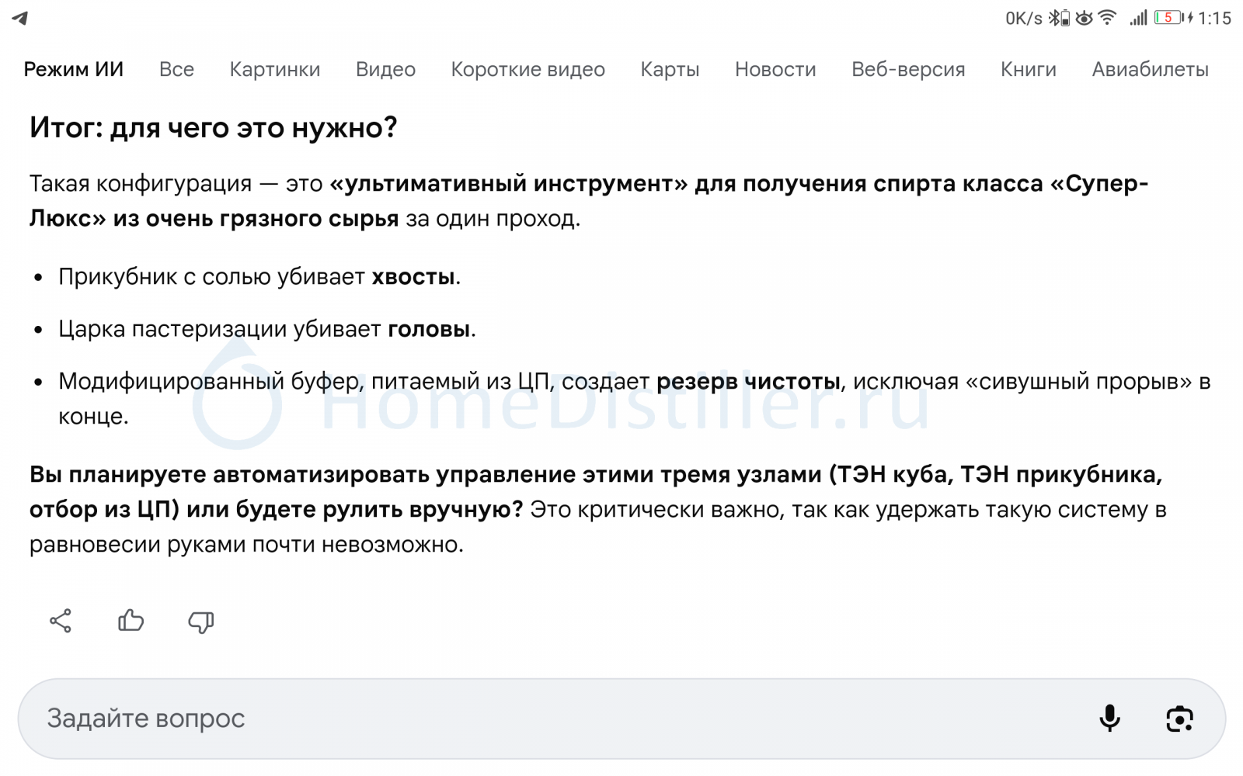Tap the microphone voice input icon
Viewport: 1243px width, 776px height.
pos(1109,719)
